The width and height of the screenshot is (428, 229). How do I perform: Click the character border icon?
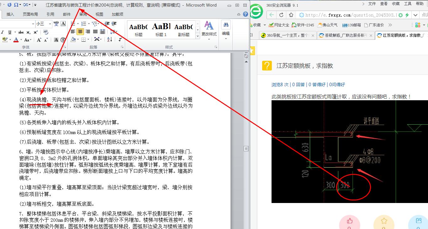(63, 23)
